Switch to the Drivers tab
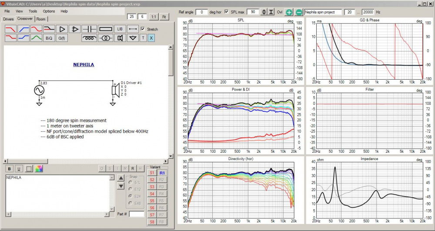Viewport: 435px width, 231px height. (8, 19)
